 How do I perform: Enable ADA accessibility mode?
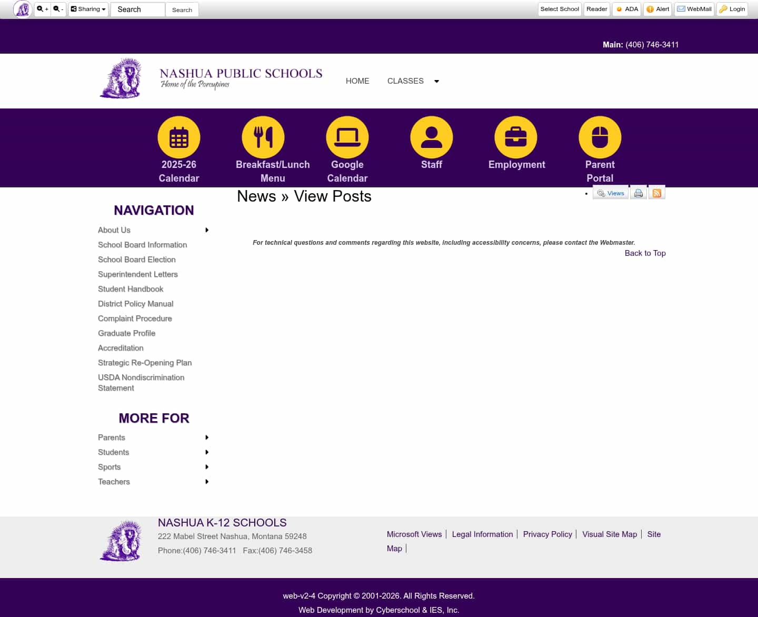pos(626,9)
